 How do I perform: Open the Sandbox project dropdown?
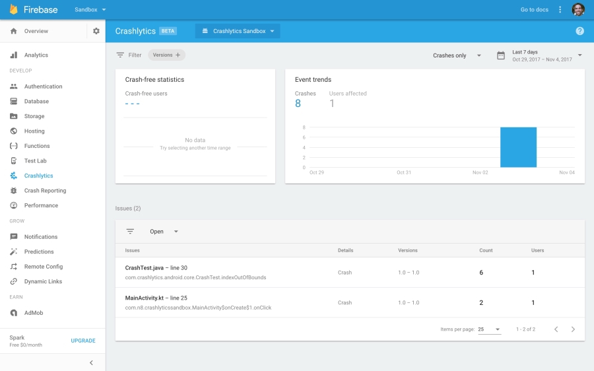[90, 9]
